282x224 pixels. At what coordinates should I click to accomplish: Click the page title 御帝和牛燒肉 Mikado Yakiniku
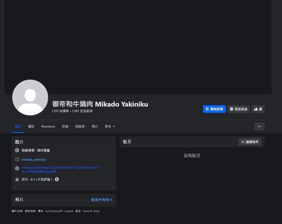click(x=100, y=104)
